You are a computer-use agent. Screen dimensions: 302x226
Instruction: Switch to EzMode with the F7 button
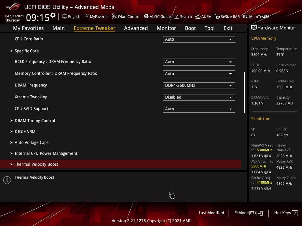(x=248, y=213)
